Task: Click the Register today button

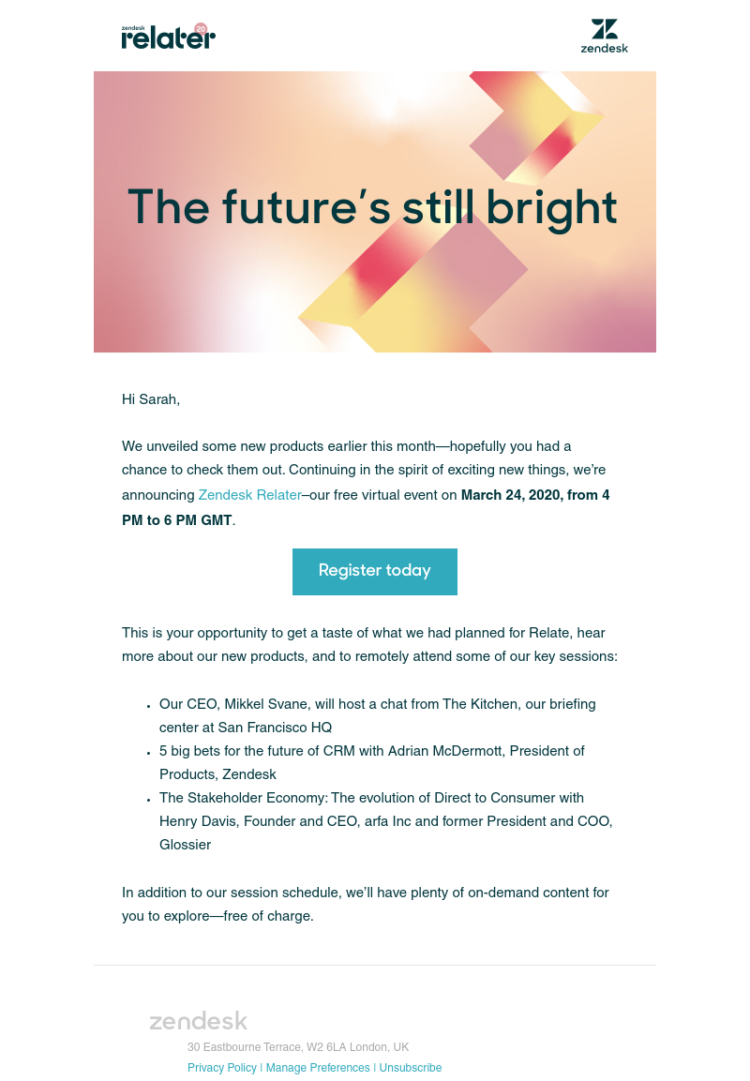Action: click(x=375, y=572)
